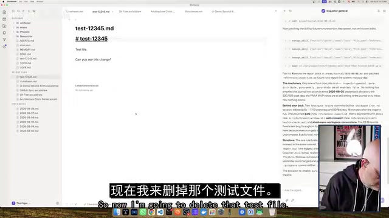The width and height of the screenshot is (389, 218).
Task: Open MEMORY.md in explorer
Action: coord(27,50)
